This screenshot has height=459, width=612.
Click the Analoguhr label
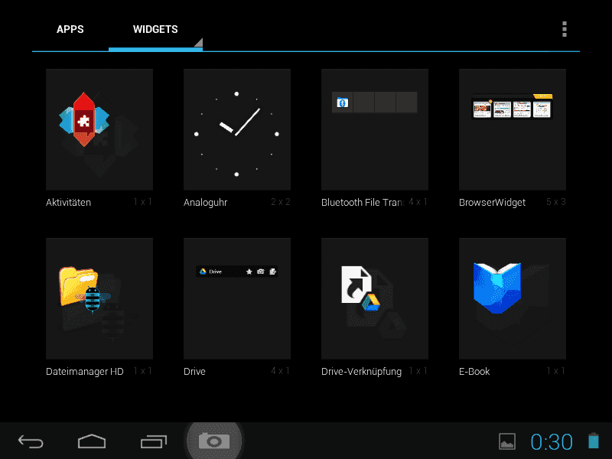(205, 203)
